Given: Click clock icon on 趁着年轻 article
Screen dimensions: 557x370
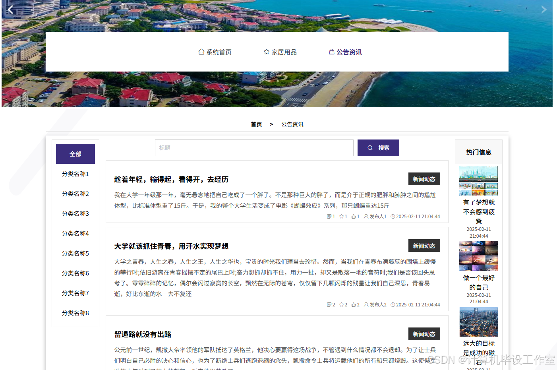Looking at the screenshot, I should (393, 217).
